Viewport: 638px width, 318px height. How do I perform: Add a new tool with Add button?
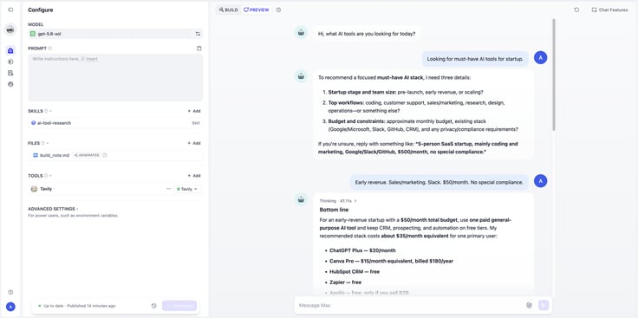click(194, 176)
